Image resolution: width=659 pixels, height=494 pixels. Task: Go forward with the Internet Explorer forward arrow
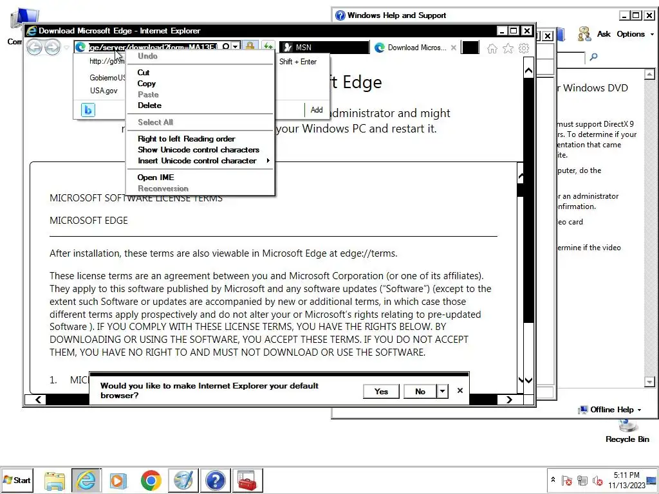[52, 47]
